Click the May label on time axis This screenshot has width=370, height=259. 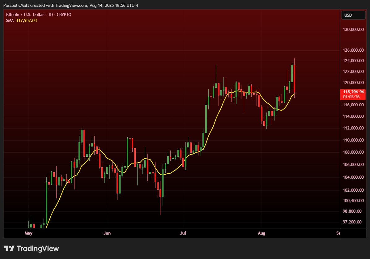(x=28, y=233)
